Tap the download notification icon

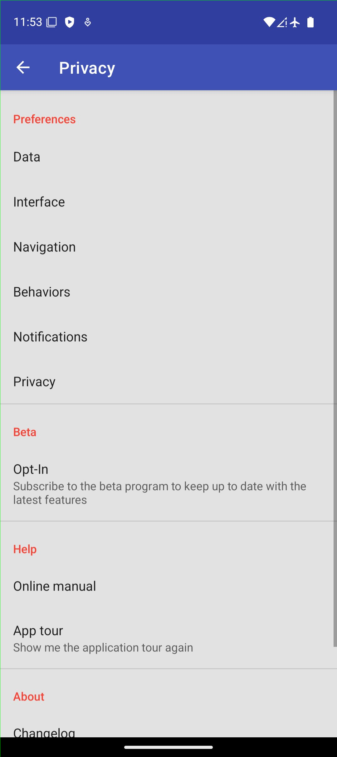coord(88,22)
